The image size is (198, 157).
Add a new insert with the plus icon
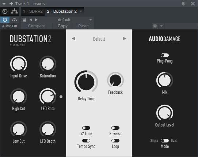coord(11,4)
